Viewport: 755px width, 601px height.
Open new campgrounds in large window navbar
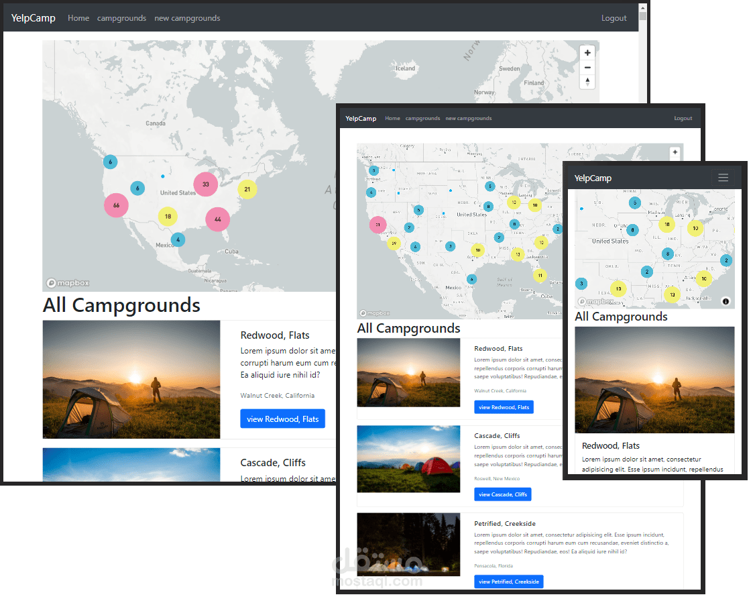click(x=187, y=18)
